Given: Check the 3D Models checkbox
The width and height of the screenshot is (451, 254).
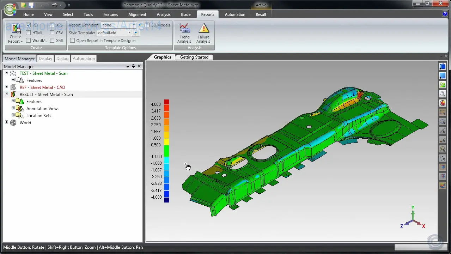Looking at the screenshot, I should (x=147, y=25).
